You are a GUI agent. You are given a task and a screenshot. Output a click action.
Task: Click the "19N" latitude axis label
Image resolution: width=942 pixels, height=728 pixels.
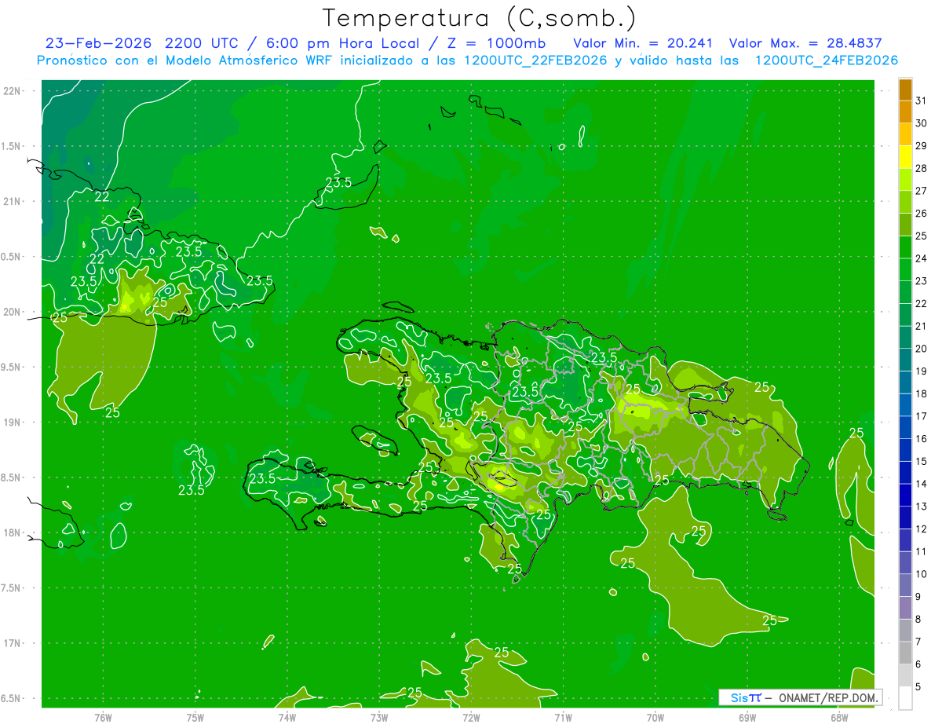12,423
